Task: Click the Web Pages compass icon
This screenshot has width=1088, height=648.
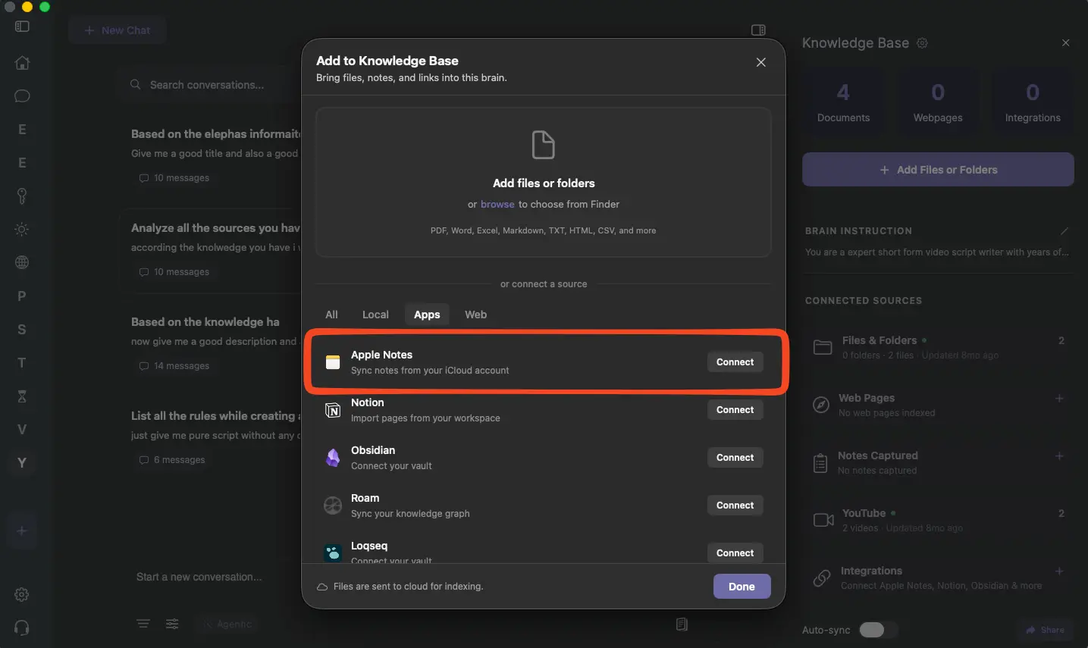Action: 821,405
